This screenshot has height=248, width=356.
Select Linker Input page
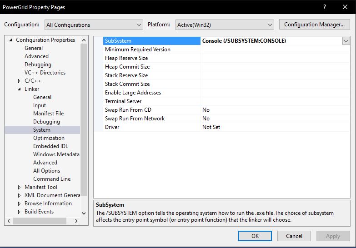tap(40, 105)
